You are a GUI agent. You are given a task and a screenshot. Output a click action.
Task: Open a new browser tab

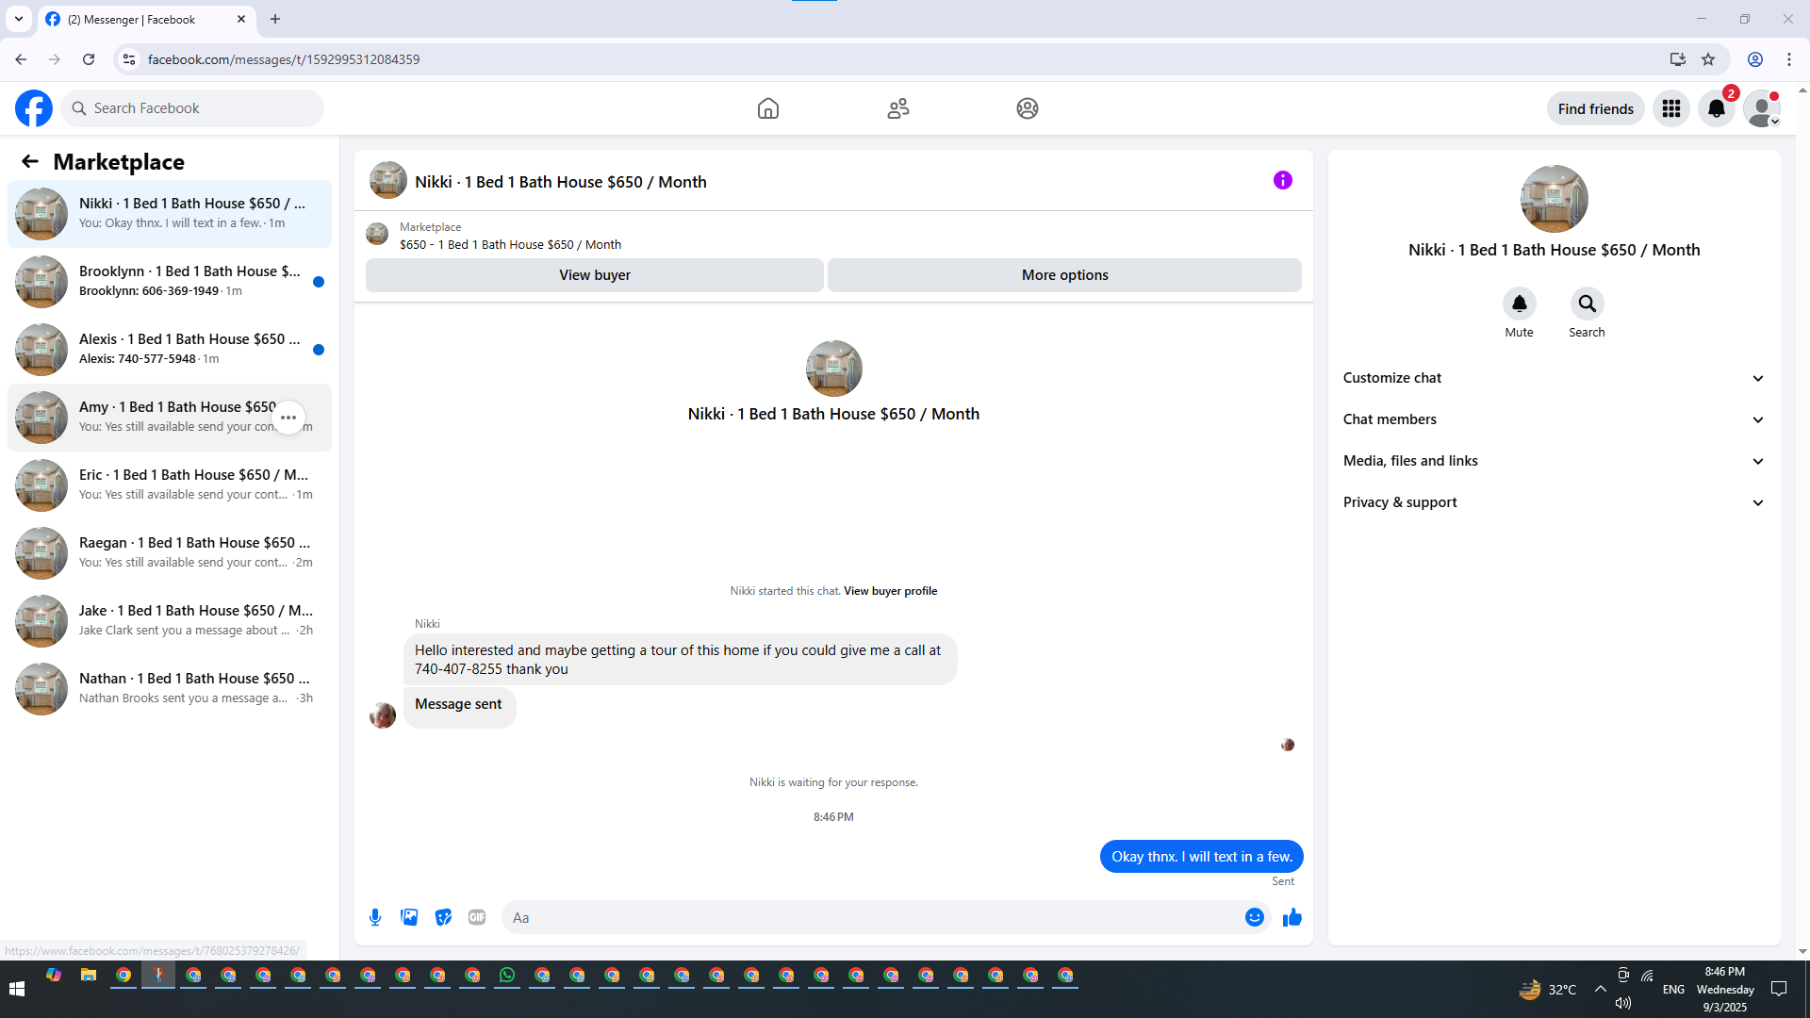(275, 19)
